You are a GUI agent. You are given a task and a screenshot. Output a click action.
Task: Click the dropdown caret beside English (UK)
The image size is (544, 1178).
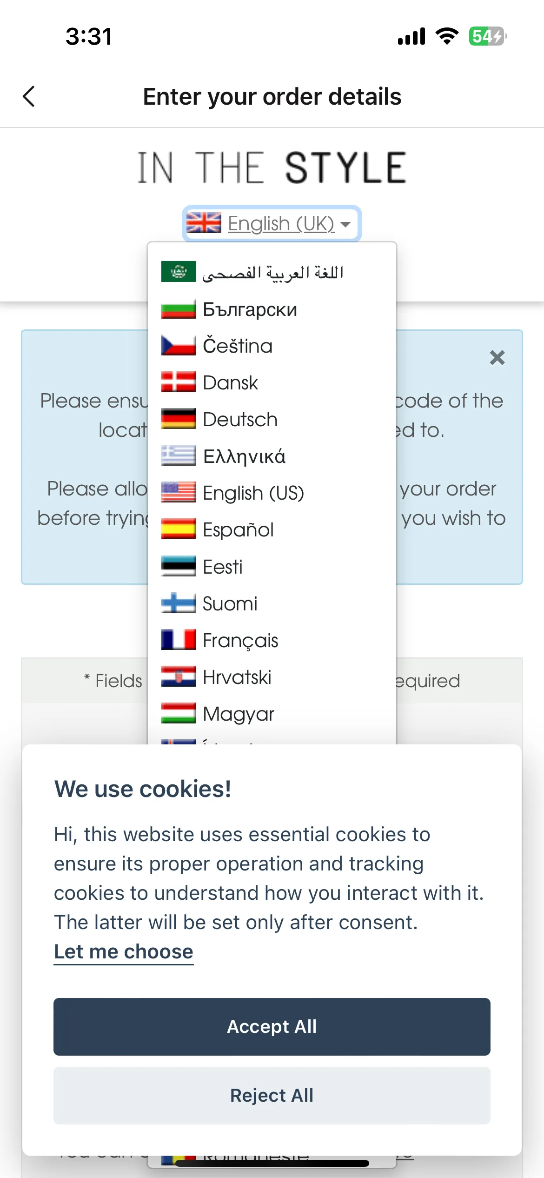345,225
